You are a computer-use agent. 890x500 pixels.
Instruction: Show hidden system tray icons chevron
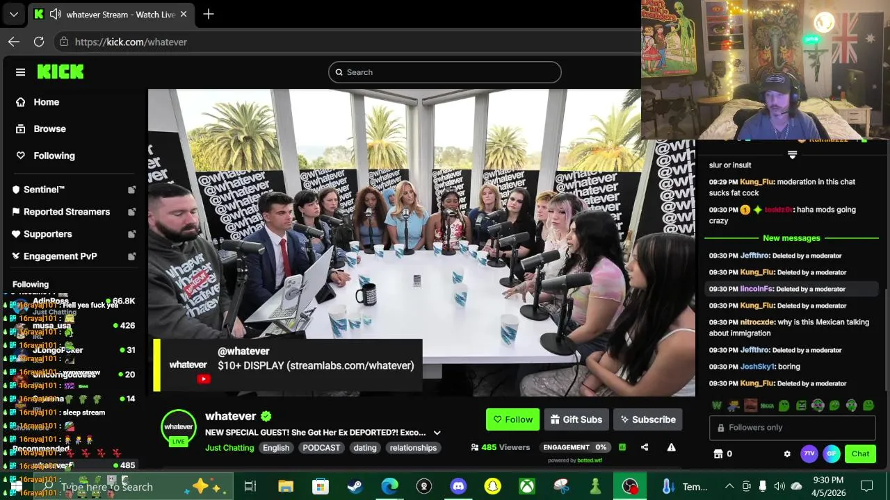pos(729,487)
